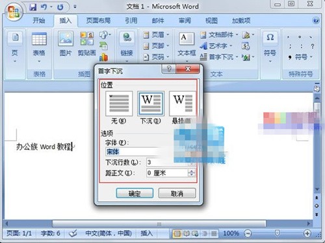
Task: Click the 图片 picture insert icon
Action: [66, 38]
